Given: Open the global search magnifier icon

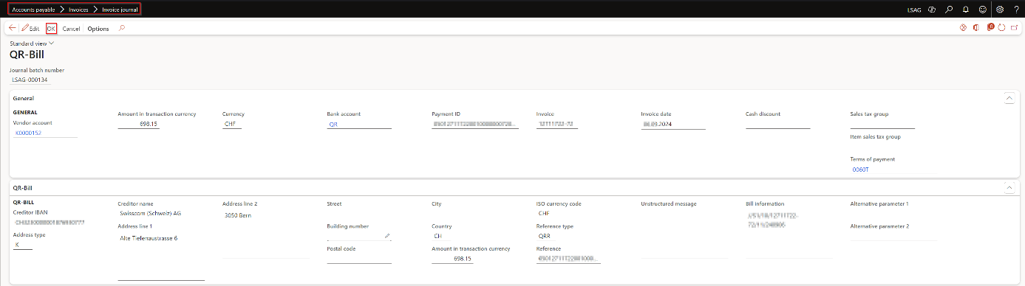Looking at the screenshot, I should [x=950, y=10].
